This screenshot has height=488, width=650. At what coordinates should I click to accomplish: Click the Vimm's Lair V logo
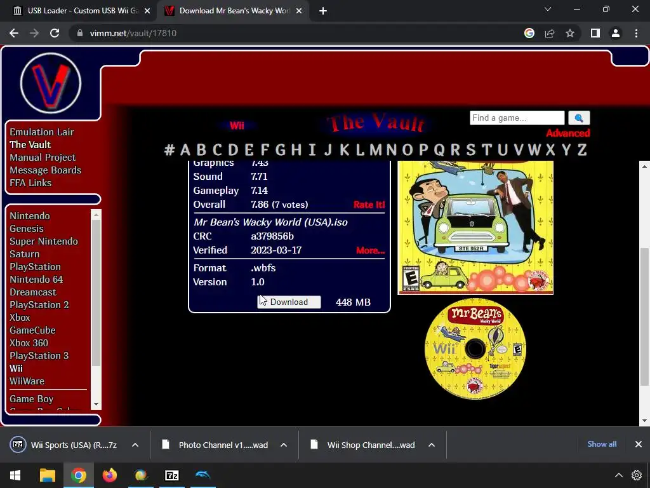51,83
